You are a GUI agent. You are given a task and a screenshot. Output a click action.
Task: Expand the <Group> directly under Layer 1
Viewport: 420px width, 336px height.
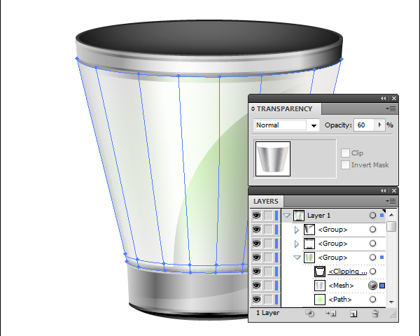pos(297,230)
